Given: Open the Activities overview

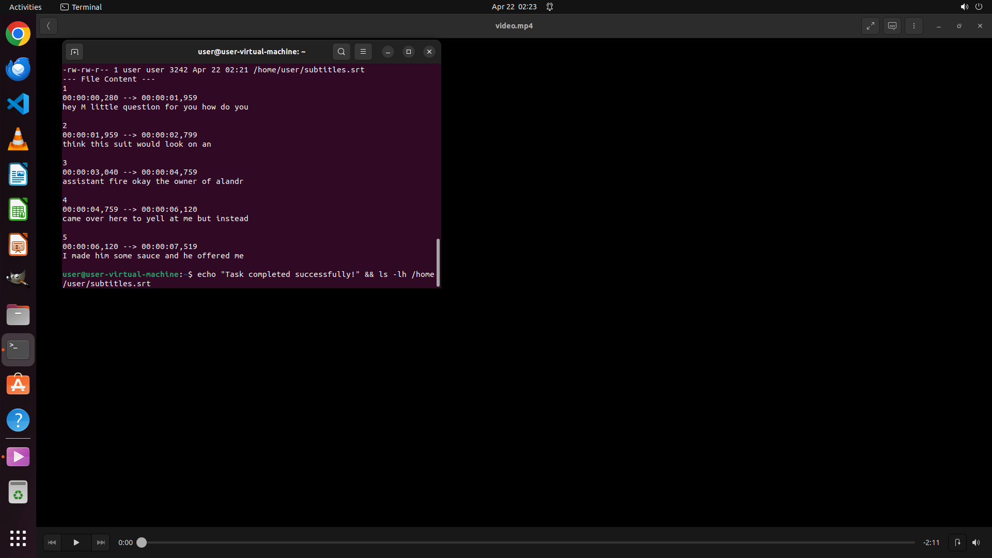Looking at the screenshot, I should [x=25, y=7].
